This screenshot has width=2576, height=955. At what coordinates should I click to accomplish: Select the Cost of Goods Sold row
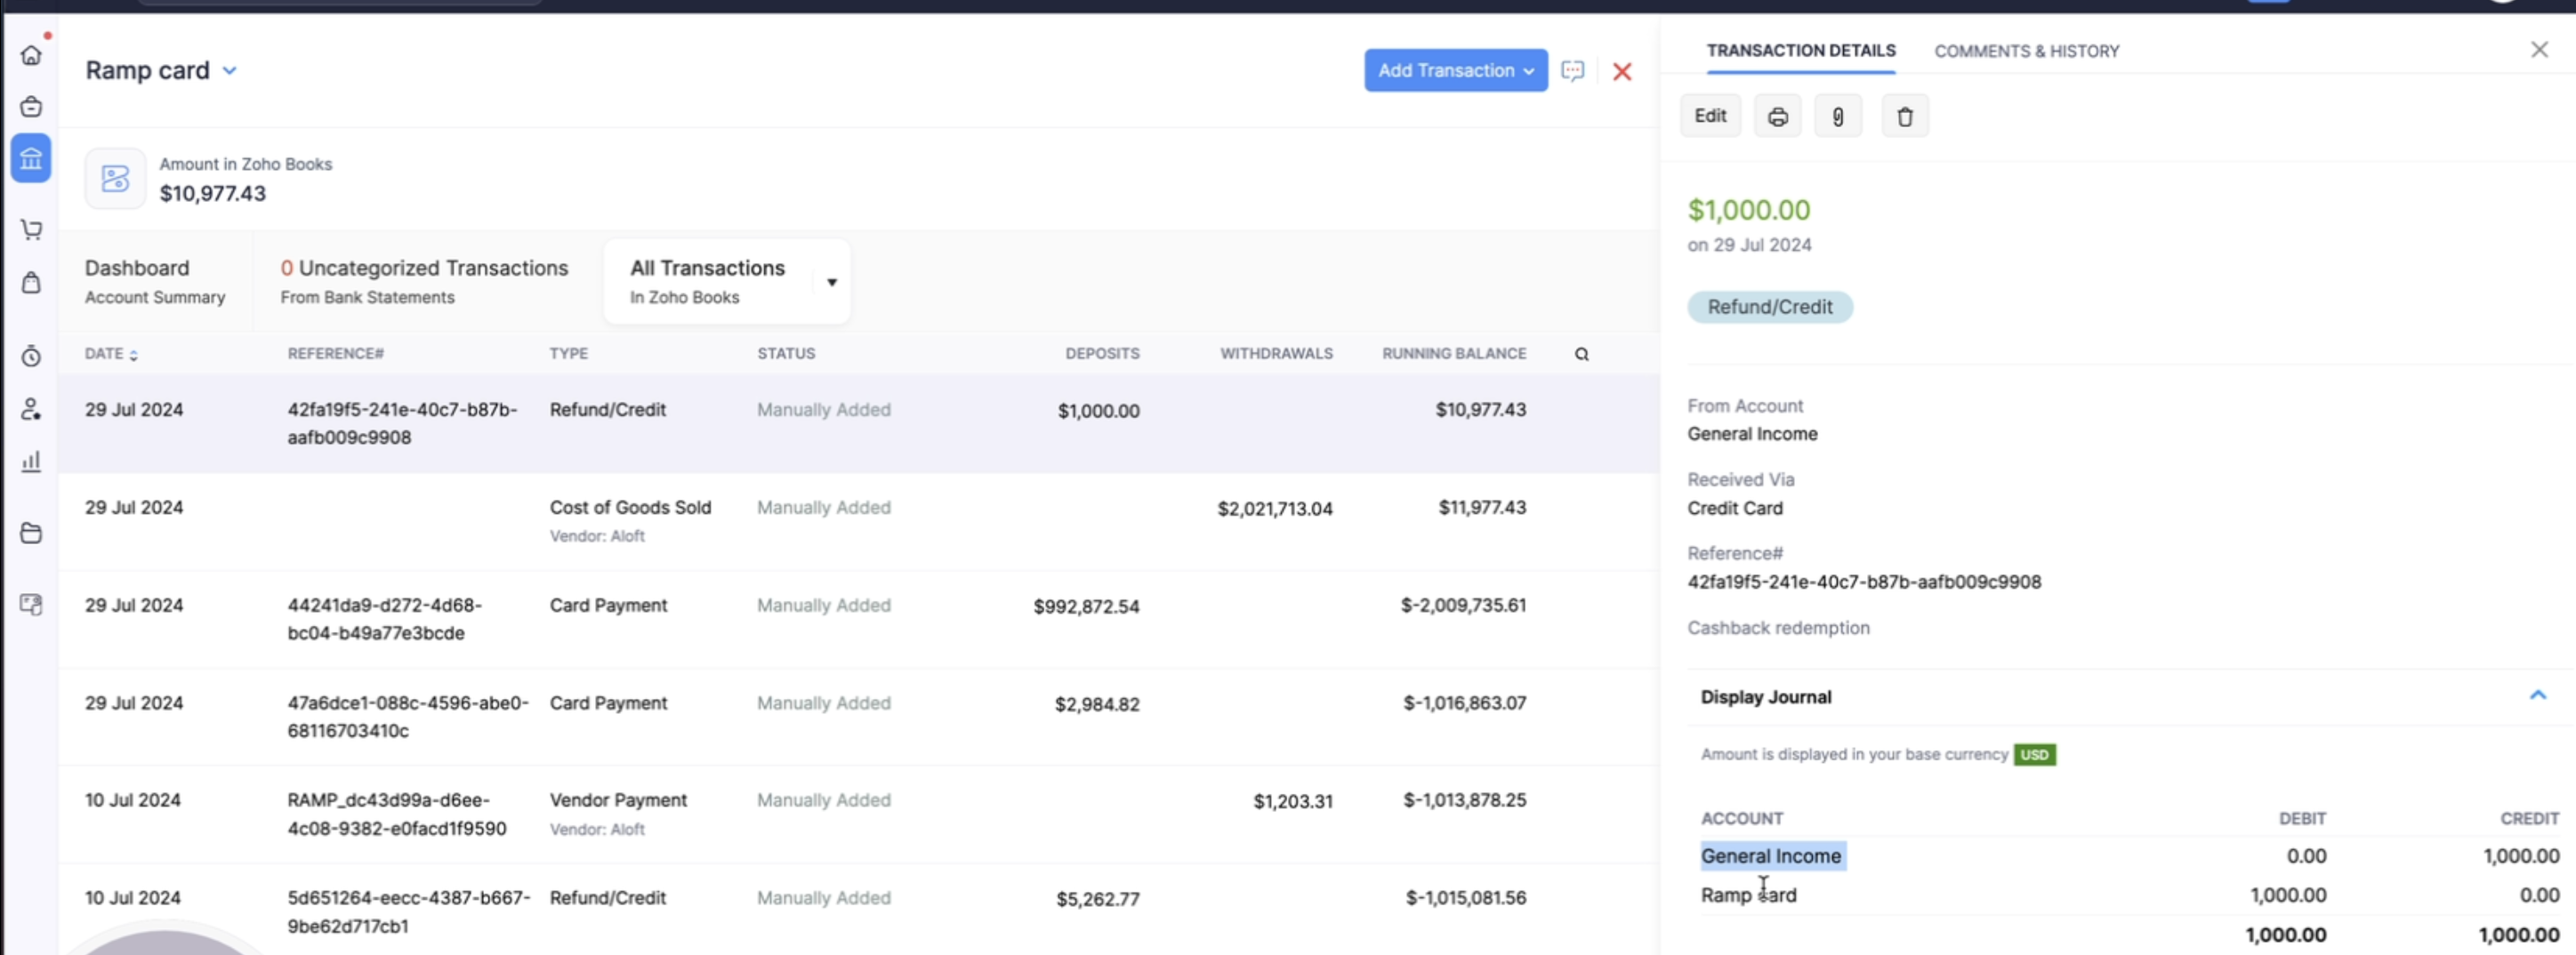pos(859,522)
